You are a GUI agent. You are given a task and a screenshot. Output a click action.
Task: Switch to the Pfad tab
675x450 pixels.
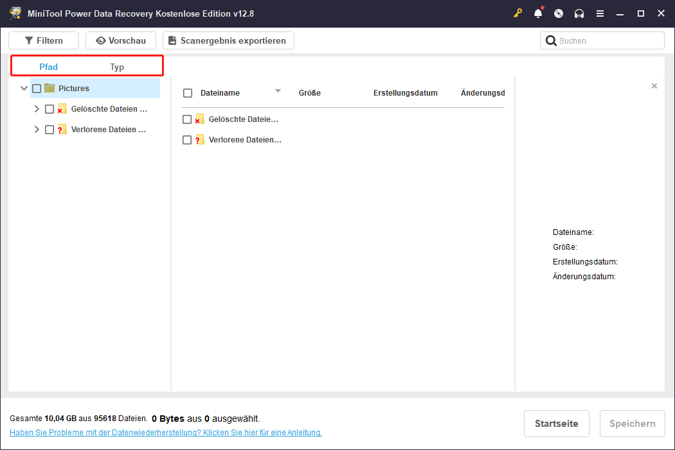pos(48,67)
